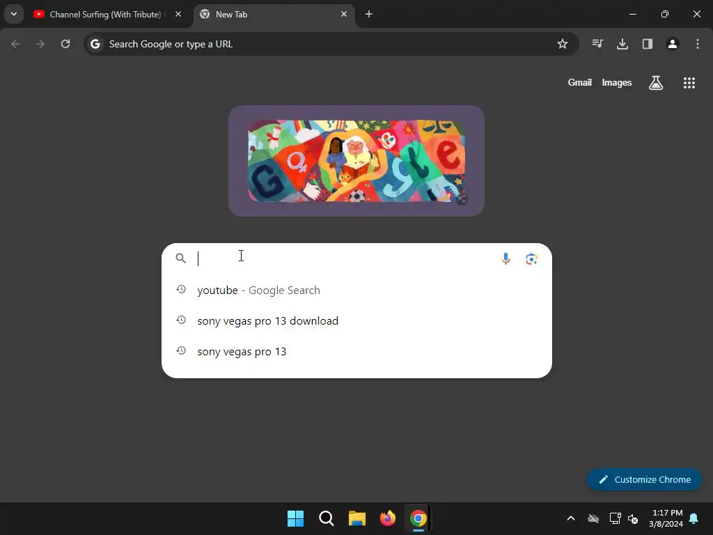The width and height of the screenshot is (713, 535).
Task: Open the Downloads toolbar icon
Action: point(622,44)
